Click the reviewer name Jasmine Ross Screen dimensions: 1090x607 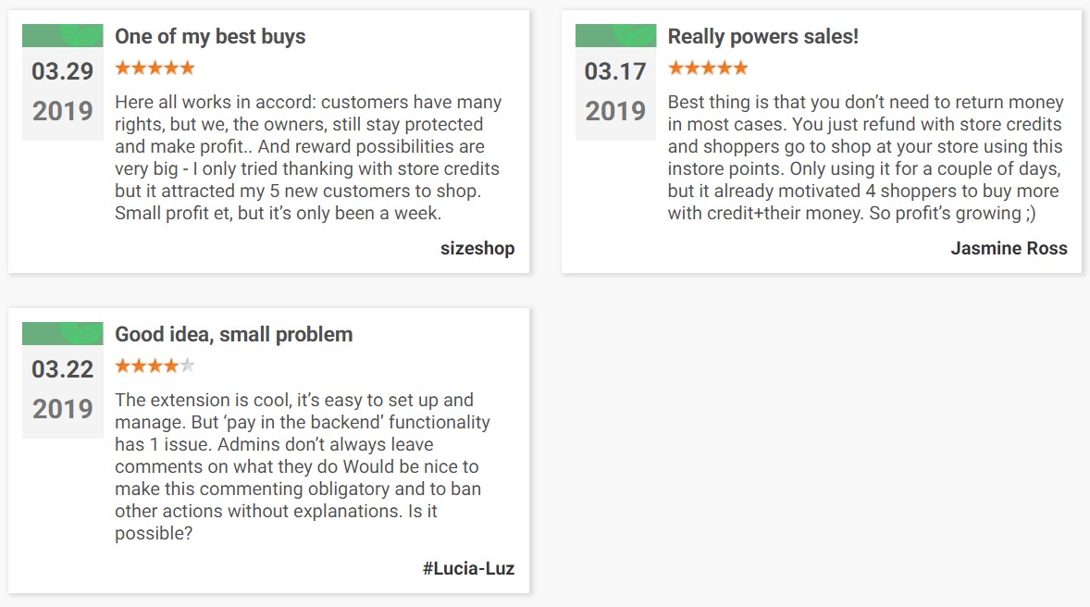1009,248
